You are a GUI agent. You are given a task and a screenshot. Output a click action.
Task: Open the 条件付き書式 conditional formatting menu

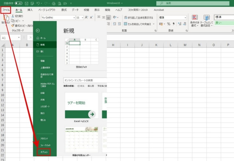(195, 21)
